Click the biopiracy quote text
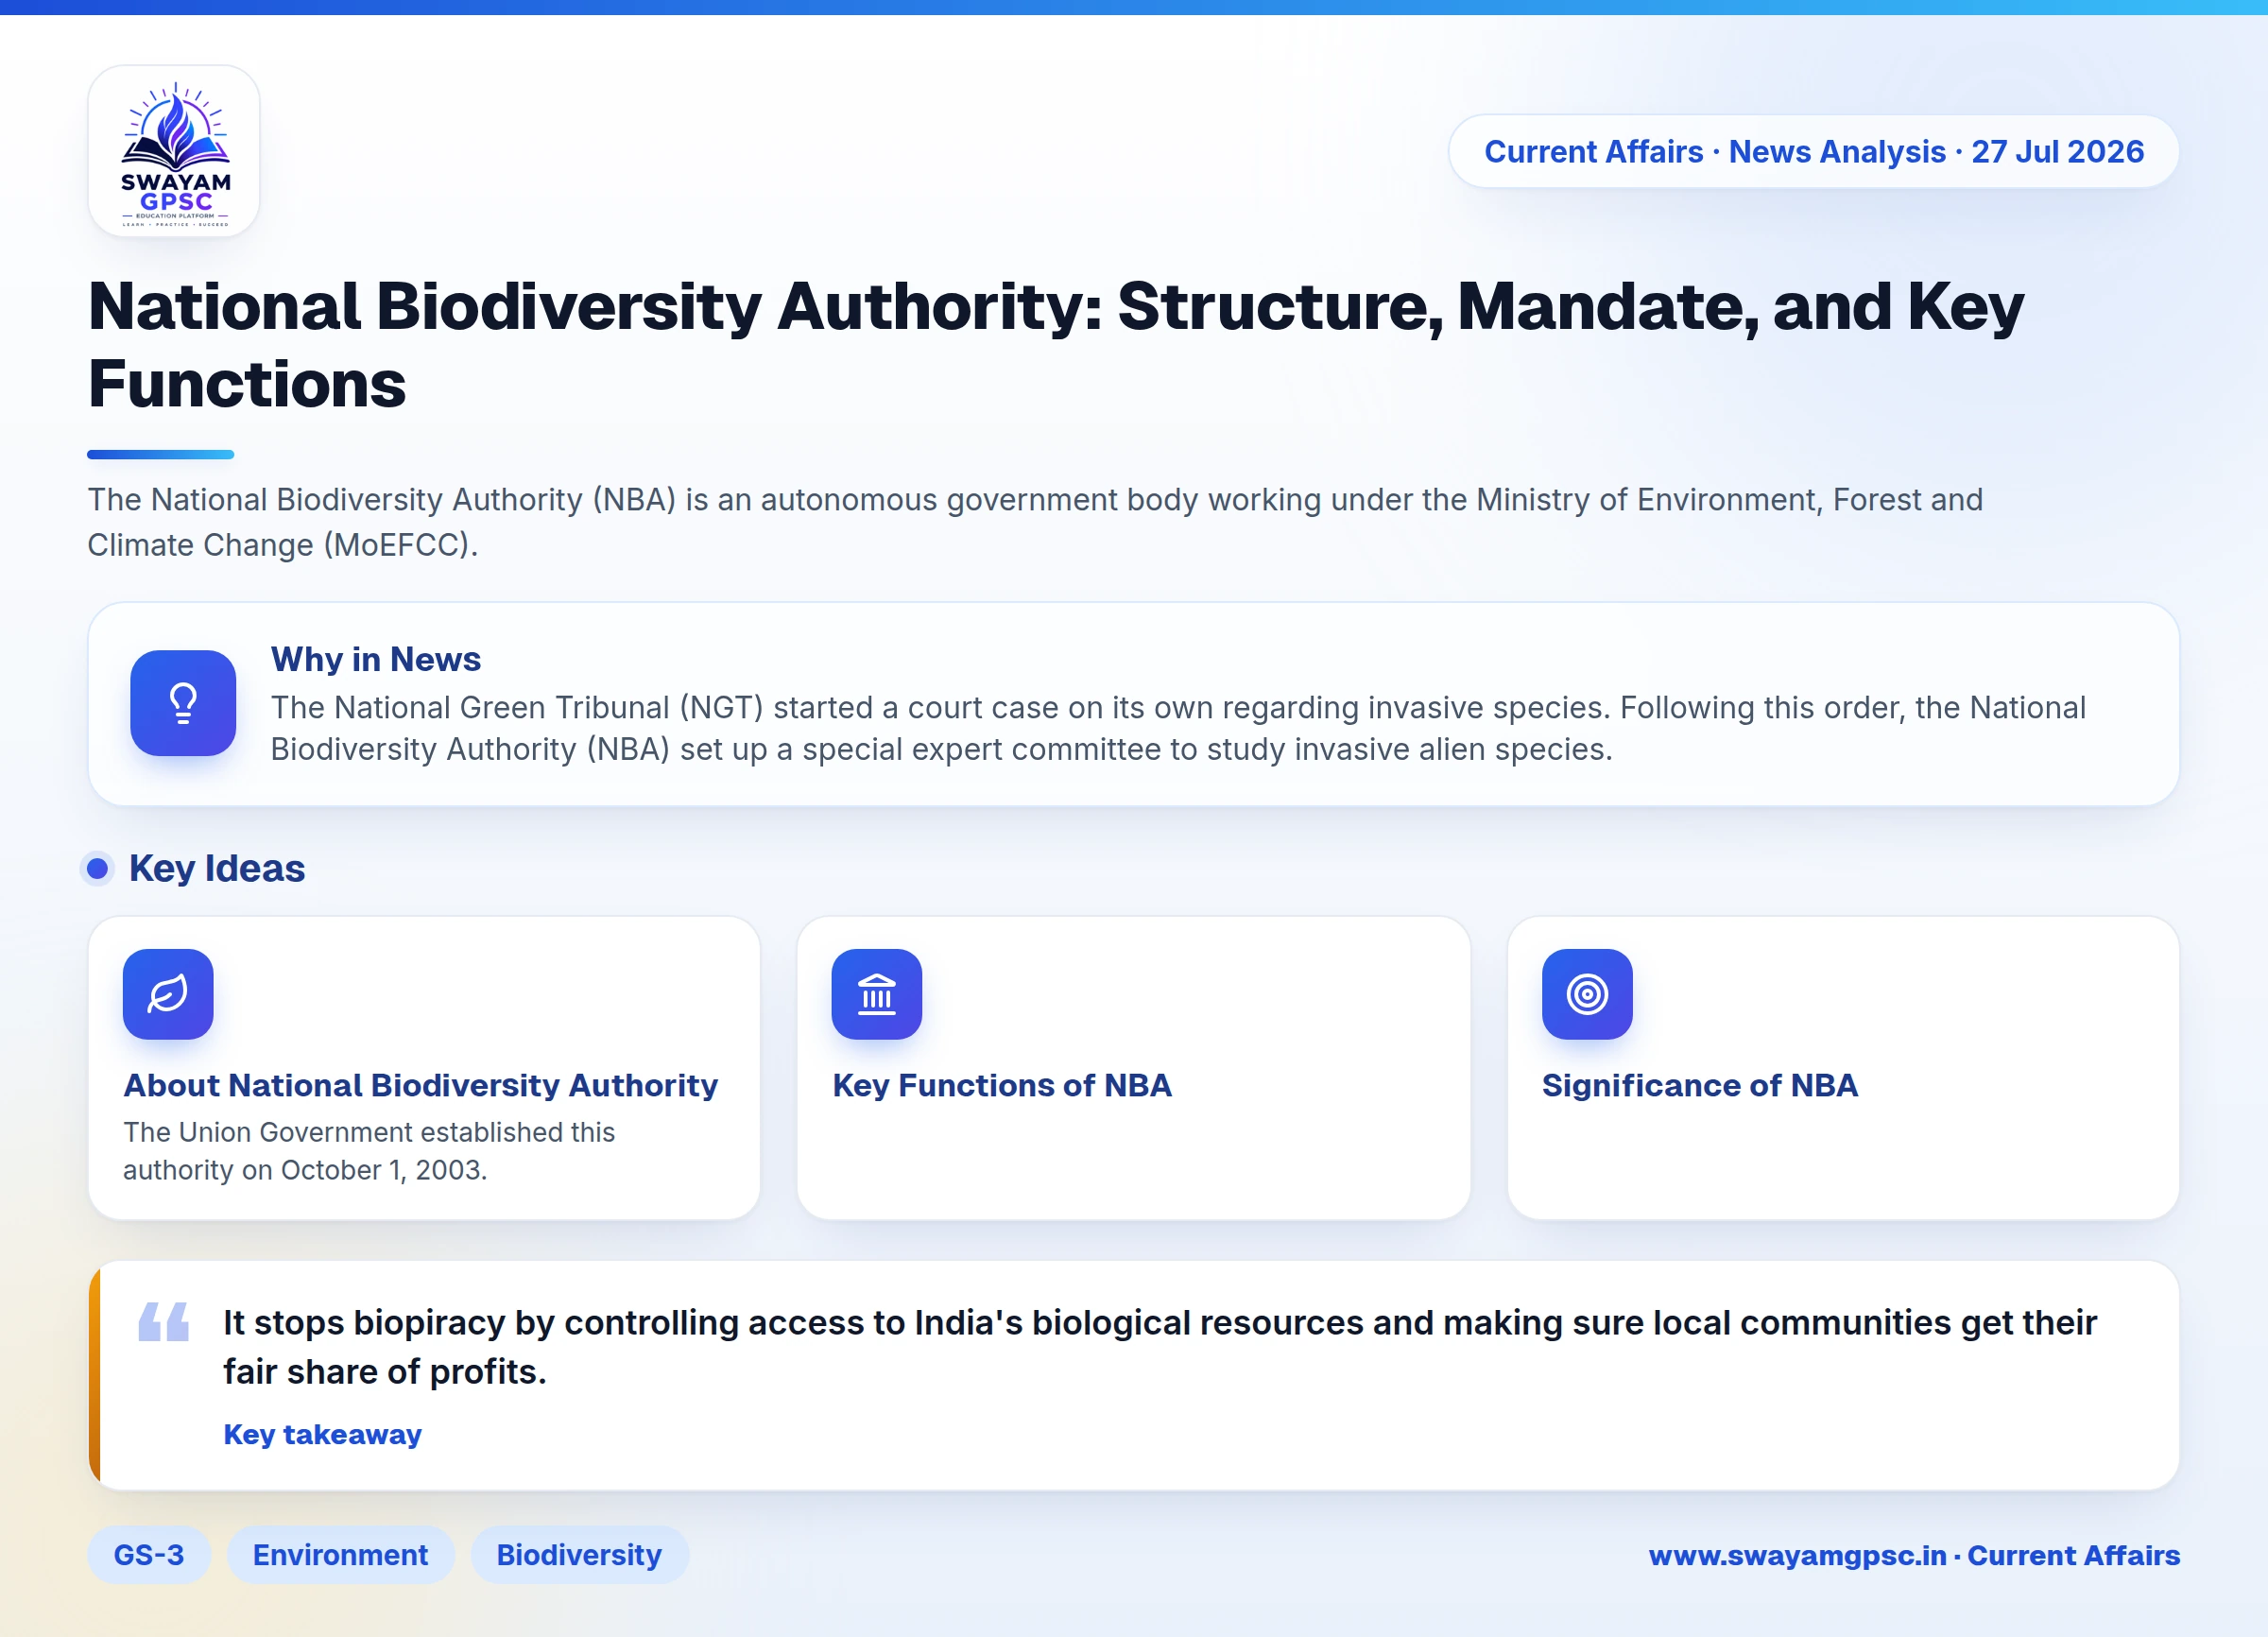Image resolution: width=2268 pixels, height=1637 pixels. point(1160,1347)
